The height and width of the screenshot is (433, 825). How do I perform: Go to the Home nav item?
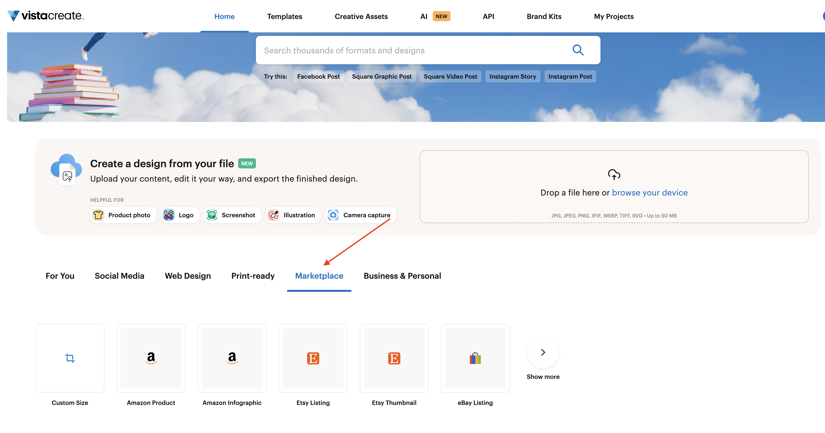[224, 16]
